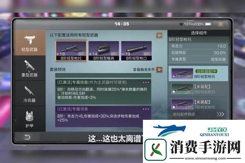The height and width of the screenshot is (163, 245).
Task: Toggle eye icon next to 查看触发条件
Action: (x=159, y=69)
